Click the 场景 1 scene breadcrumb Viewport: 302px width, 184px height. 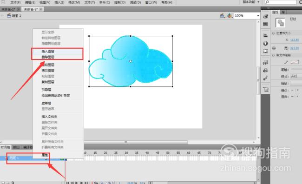pos(14,16)
